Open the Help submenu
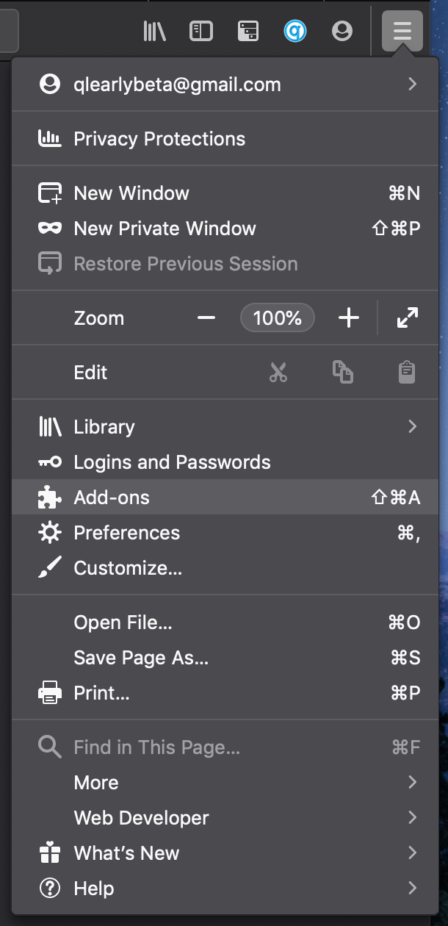448x926 pixels. click(x=225, y=889)
